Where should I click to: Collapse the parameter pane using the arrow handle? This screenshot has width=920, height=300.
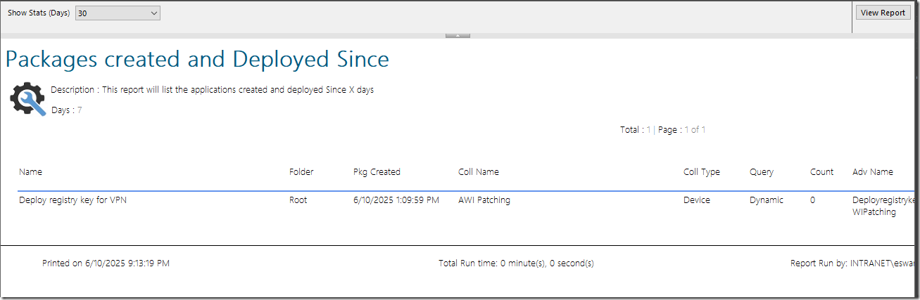pos(458,35)
